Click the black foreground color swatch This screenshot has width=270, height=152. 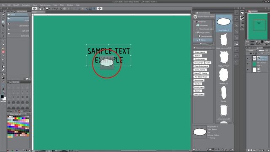(2, 97)
